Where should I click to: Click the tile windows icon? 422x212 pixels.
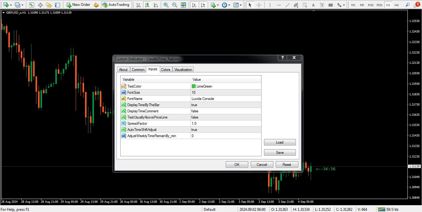coord(183,5)
